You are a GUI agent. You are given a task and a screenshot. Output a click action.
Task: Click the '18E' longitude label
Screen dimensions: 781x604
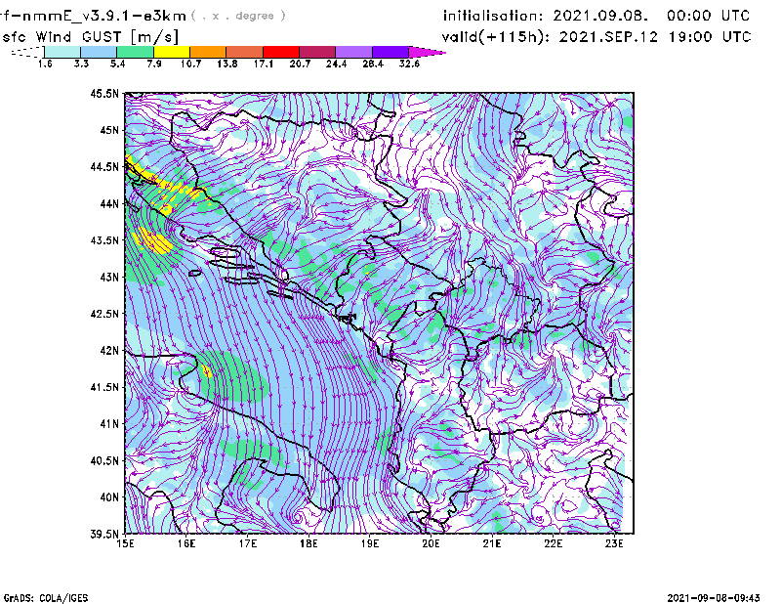point(308,543)
